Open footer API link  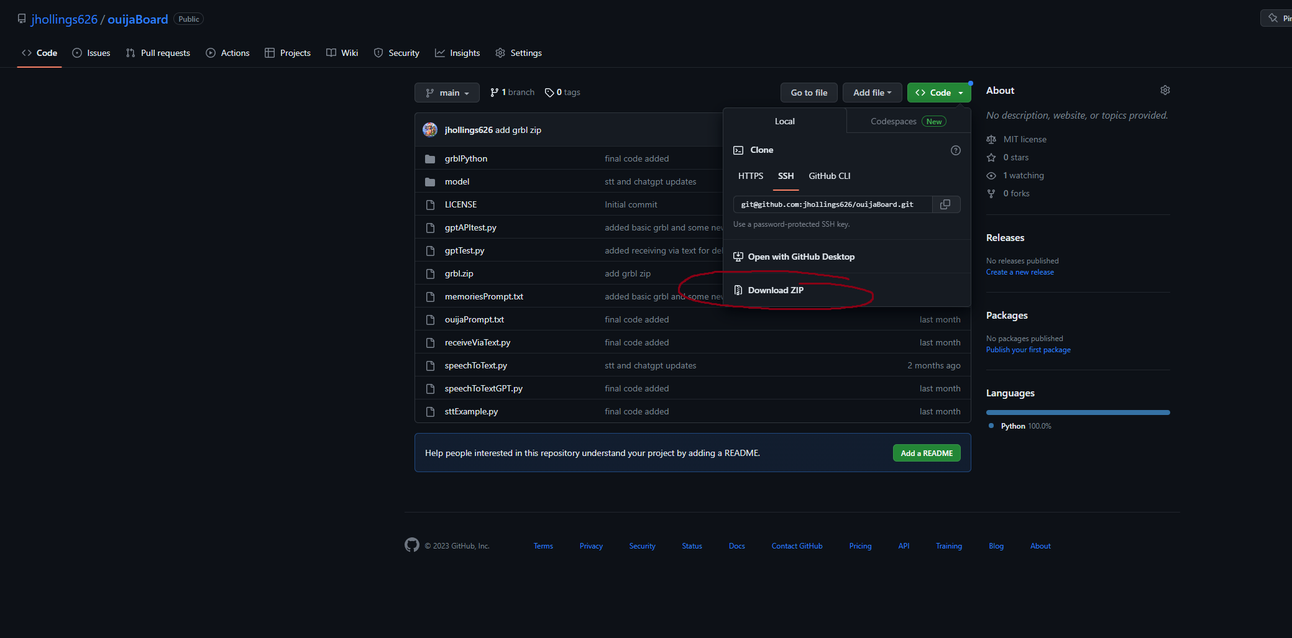[x=904, y=546]
